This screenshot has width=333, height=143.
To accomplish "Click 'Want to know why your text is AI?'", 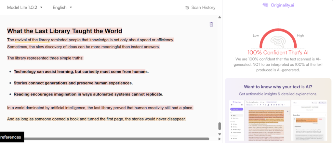I will click(x=278, y=87).
